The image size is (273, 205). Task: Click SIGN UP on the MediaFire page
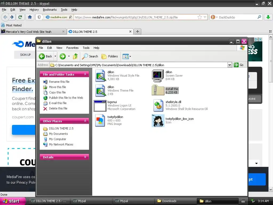(25, 55)
